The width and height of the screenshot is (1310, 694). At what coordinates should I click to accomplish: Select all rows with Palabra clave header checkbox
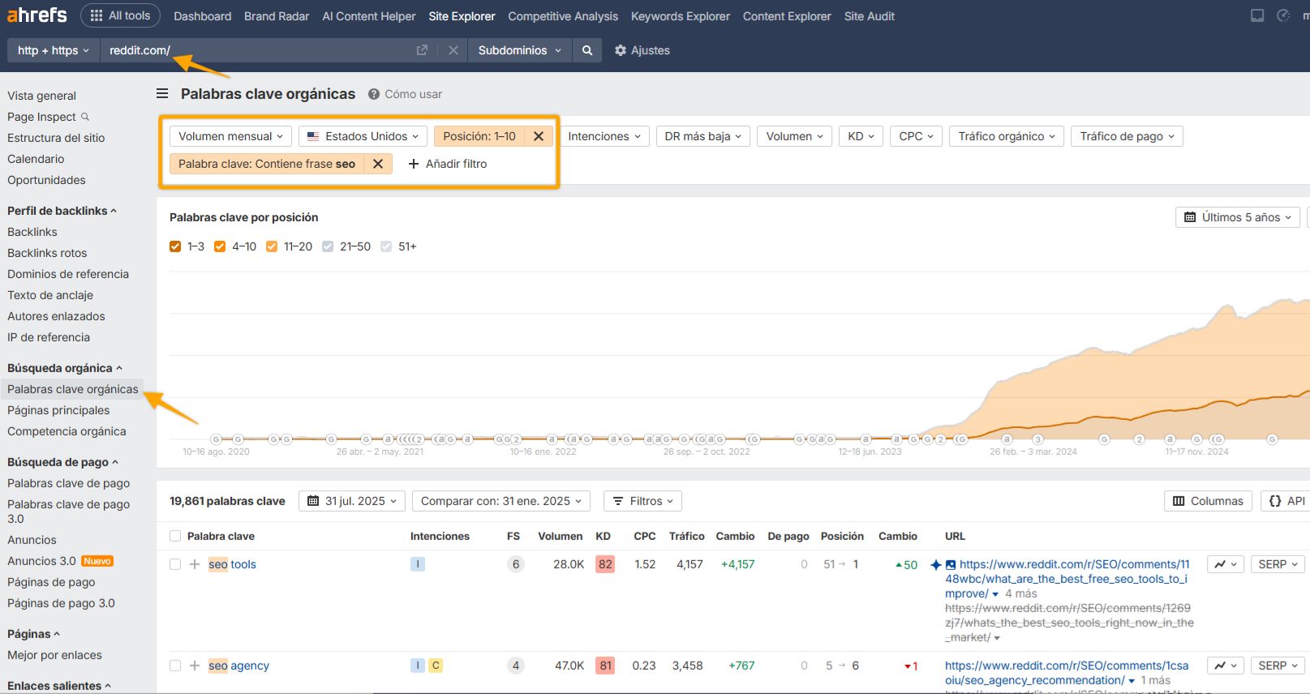[175, 536]
